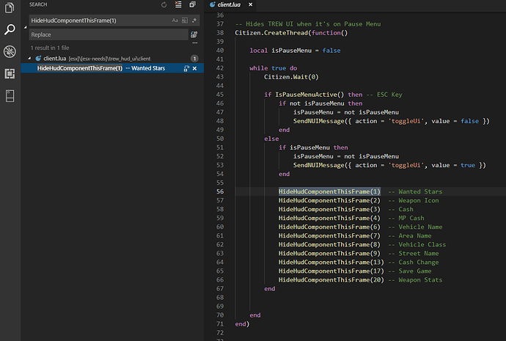Dismiss the Wanted Stars search result

pos(194,68)
